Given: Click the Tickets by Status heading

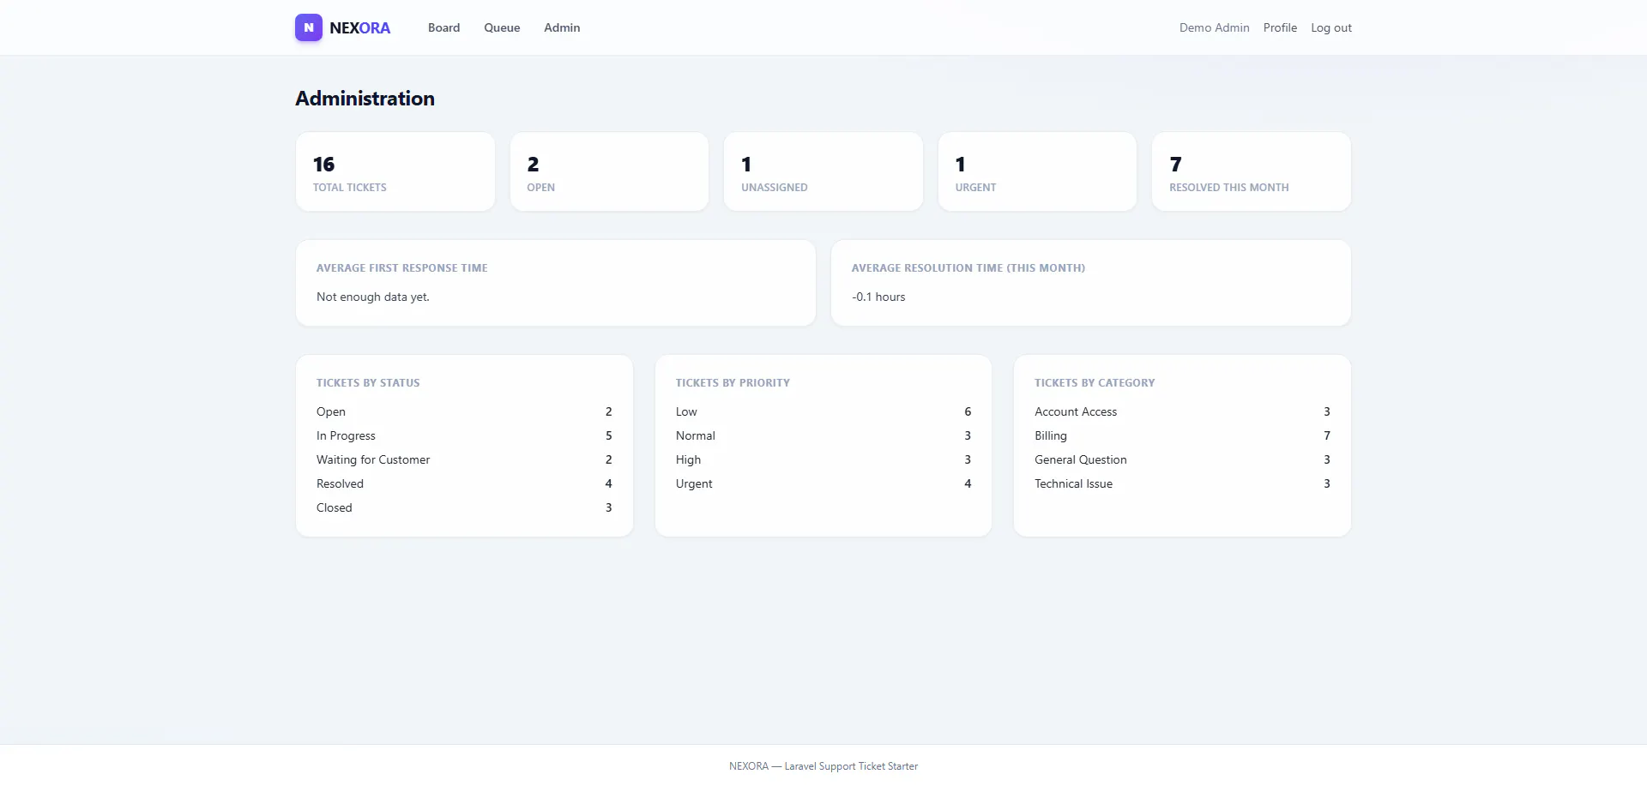Looking at the screenshot, I should click(368, 383).
